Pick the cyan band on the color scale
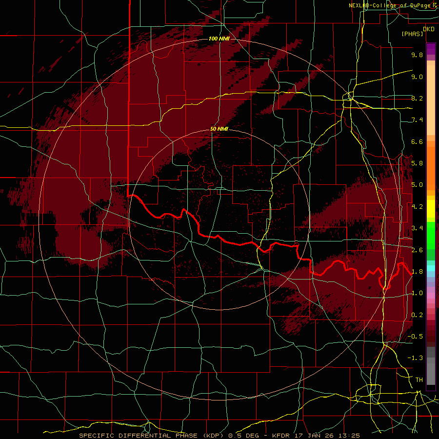 (x=431, y=268)
